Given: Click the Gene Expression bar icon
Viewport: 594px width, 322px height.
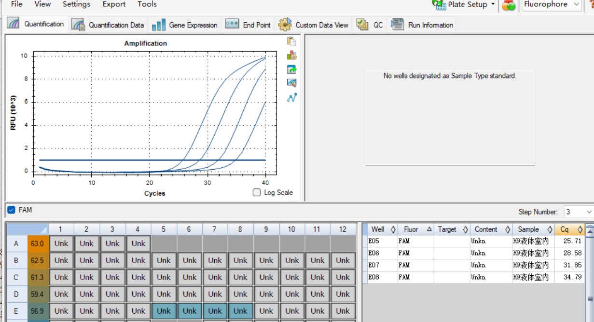Looking at the screenshot, I should tap(158, 25).
